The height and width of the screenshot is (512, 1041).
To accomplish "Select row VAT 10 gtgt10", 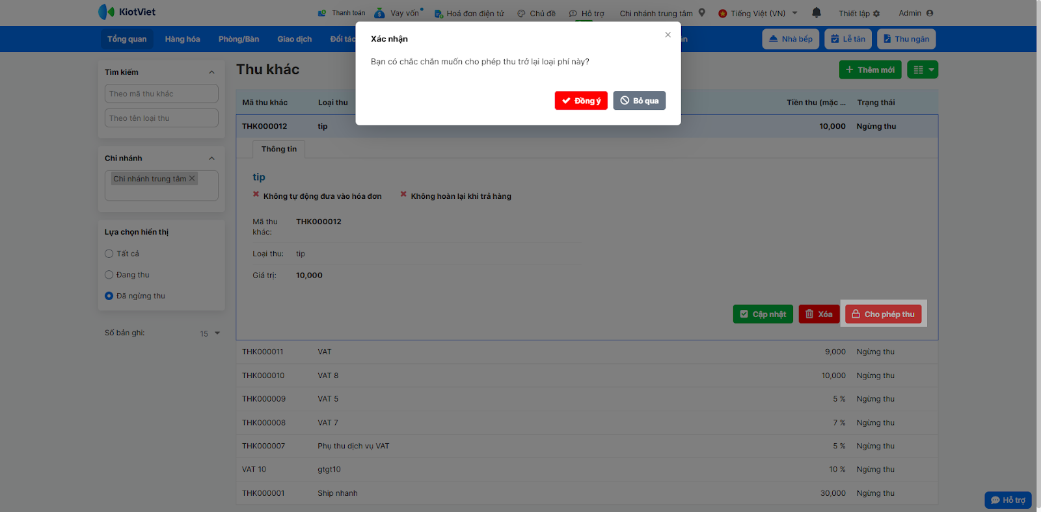I will (x=587, y=469).
